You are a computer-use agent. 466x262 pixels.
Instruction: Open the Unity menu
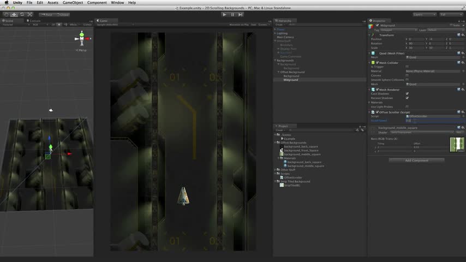(x=17, y=3)
